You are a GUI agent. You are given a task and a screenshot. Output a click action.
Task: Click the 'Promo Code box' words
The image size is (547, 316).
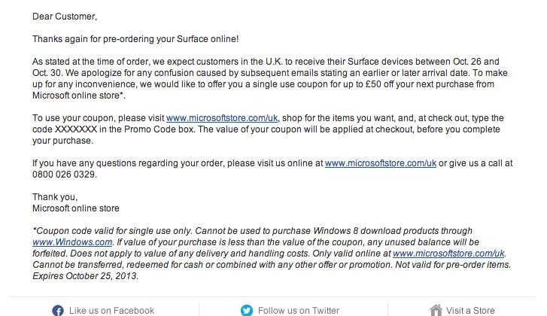(157, 129)
